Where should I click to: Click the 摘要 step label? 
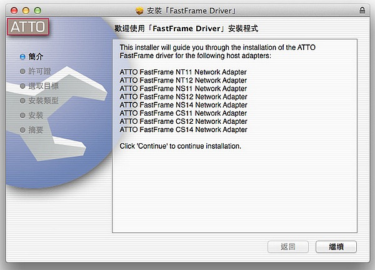pos(36,130)
